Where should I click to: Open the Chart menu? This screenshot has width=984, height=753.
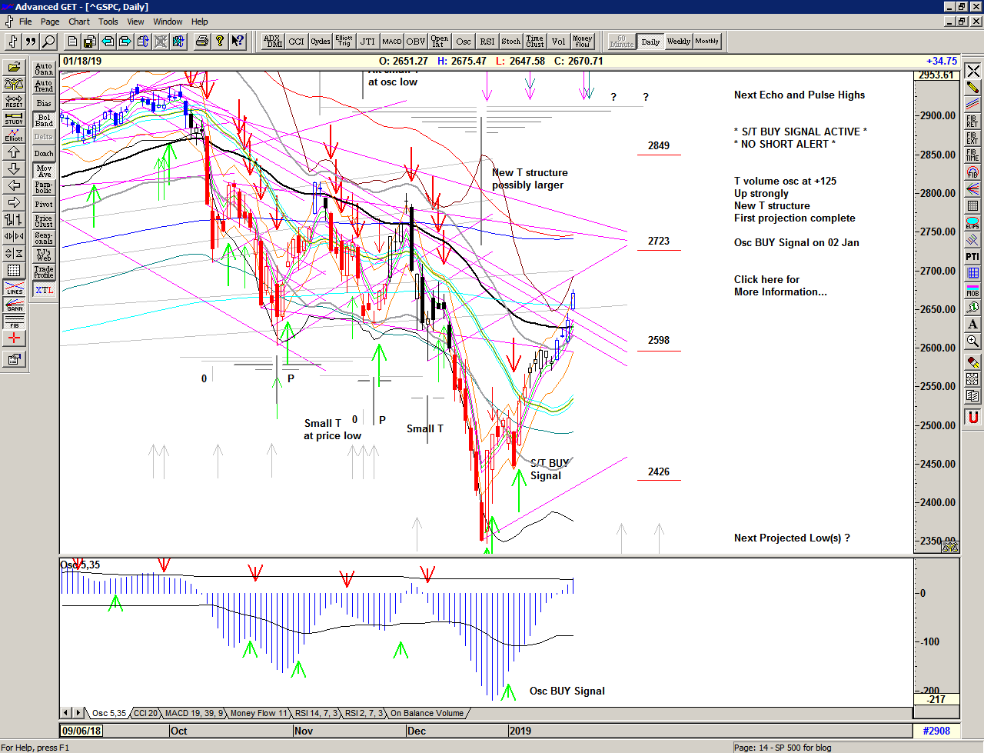(x=79, y=22)
